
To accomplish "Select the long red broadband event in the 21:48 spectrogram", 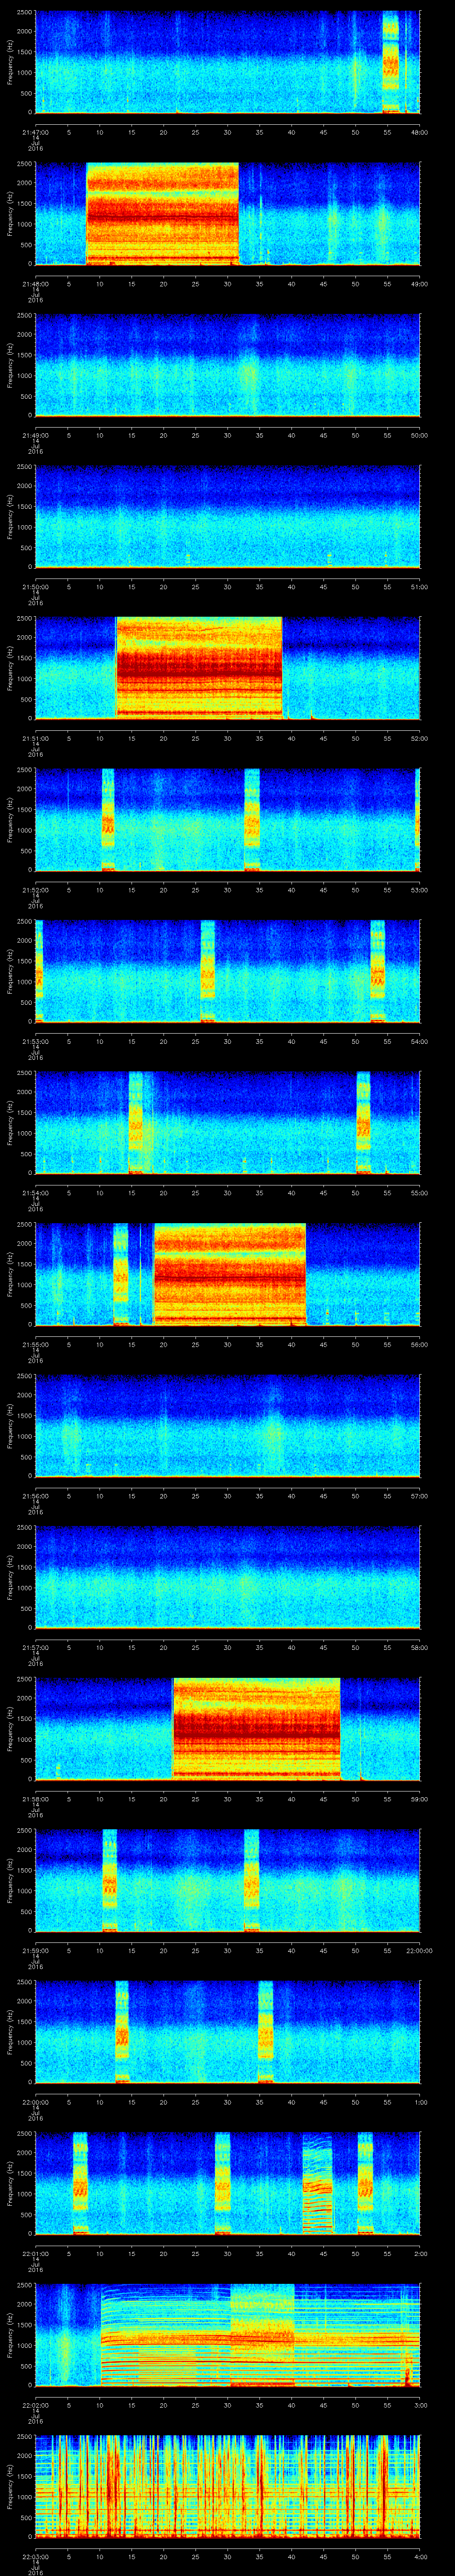I will (x=162, y=213).
